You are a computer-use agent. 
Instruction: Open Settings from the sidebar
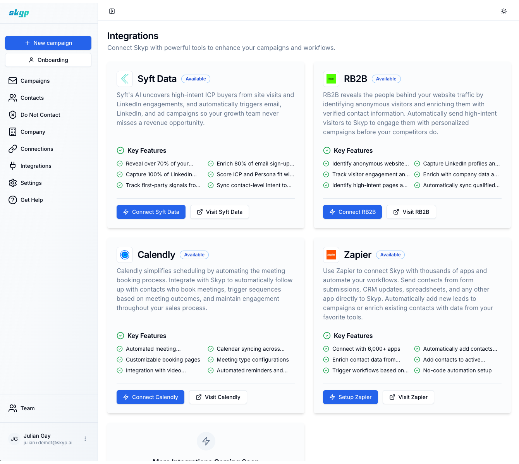click(x=31, y=183)
